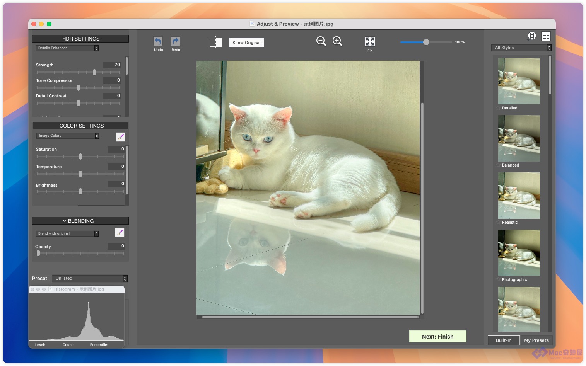The width and height of the screenshot is (586, 366).
Task: Click the Temperature value field
Action: click(x=116, y=167)
